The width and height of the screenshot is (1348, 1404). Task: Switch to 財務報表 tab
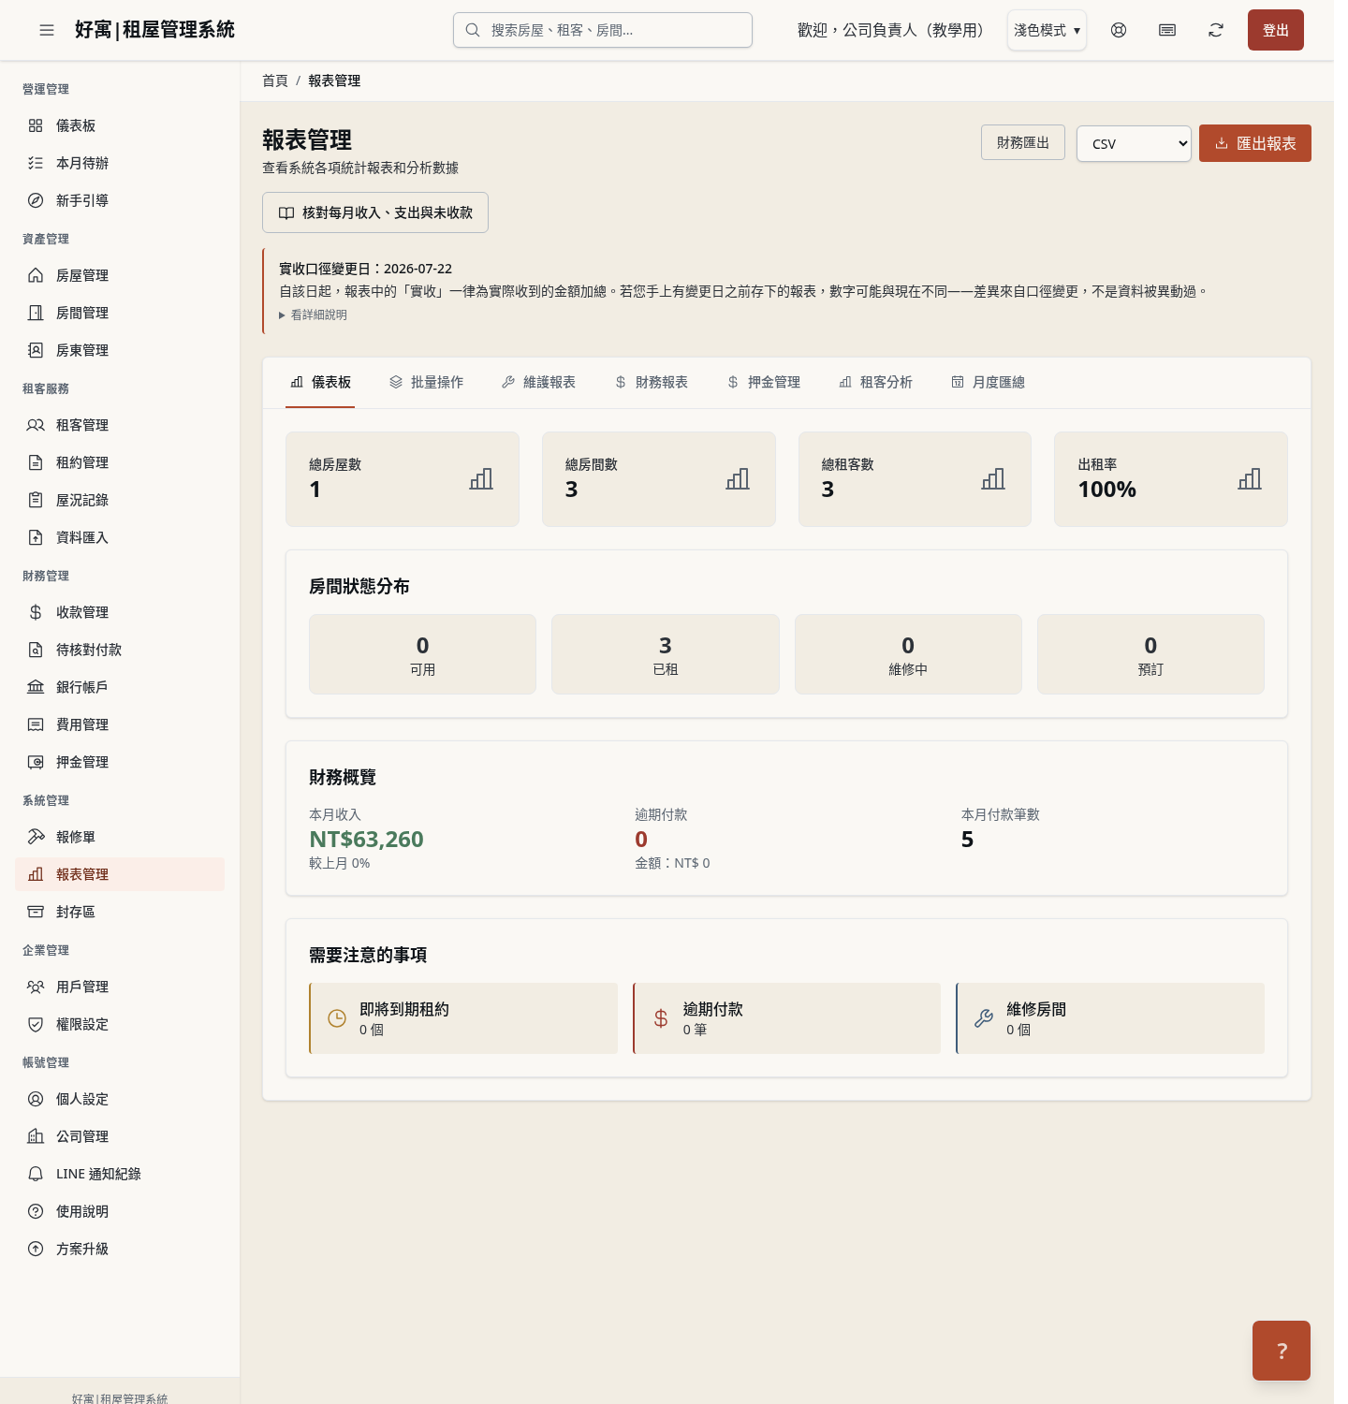click(x=651, y=382)
